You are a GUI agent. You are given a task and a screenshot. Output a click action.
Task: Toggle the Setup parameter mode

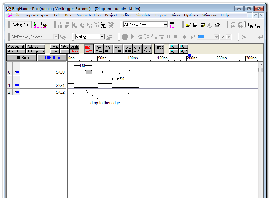(64, 46)
